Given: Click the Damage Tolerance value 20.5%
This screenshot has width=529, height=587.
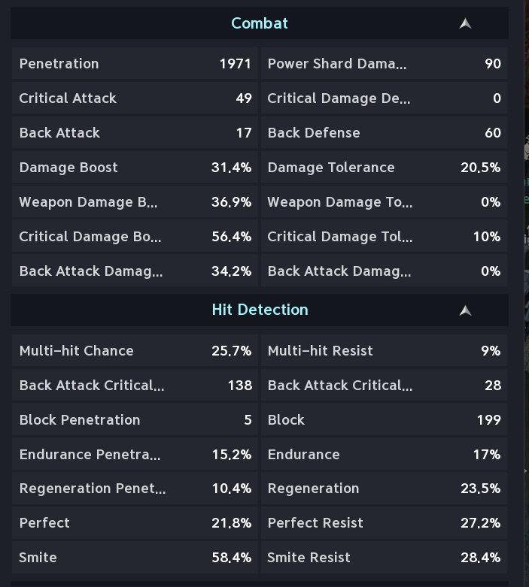Looking at the screenshot, I should 480,168.
